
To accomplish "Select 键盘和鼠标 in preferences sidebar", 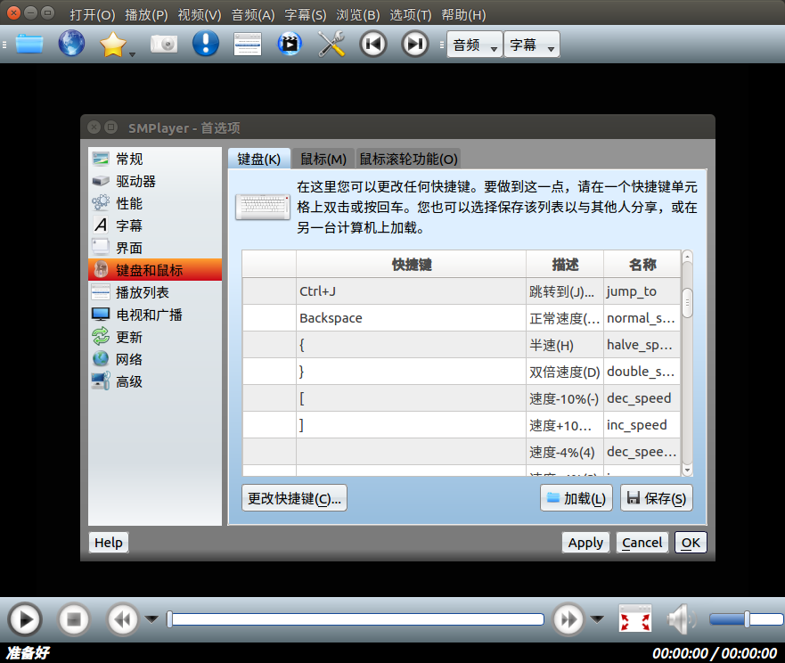I will pos(155,270).
